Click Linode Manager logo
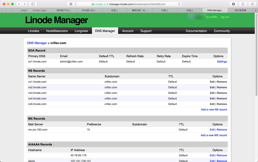Viewport: 258px width, 162px height. click(x=57, y=20)
